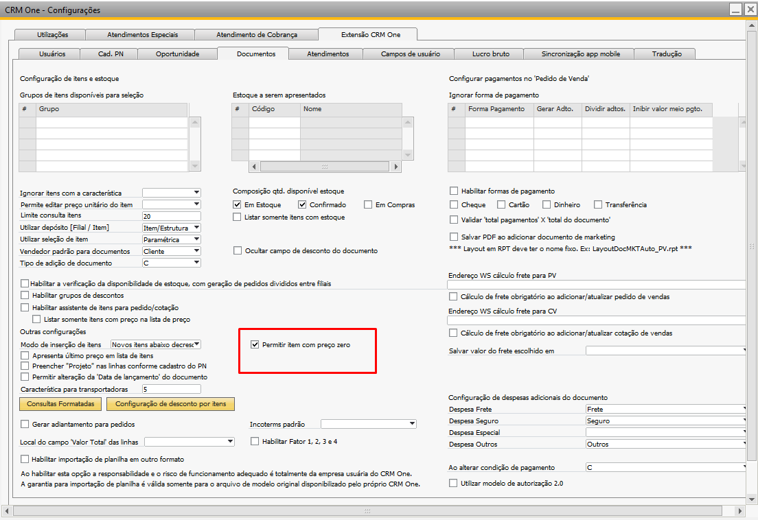Check the Transferência payment option

(598, 204)
